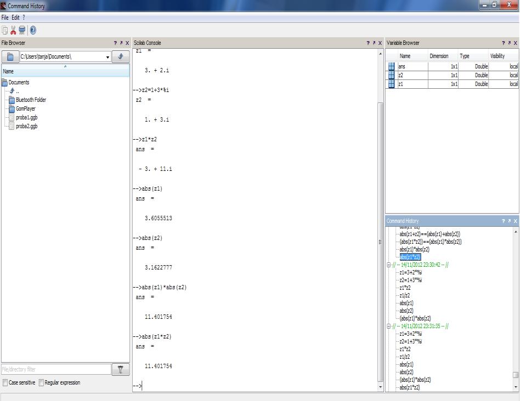Open the ? help menu
The height and width of the screenshot is (401, 520).
point(24,18)
